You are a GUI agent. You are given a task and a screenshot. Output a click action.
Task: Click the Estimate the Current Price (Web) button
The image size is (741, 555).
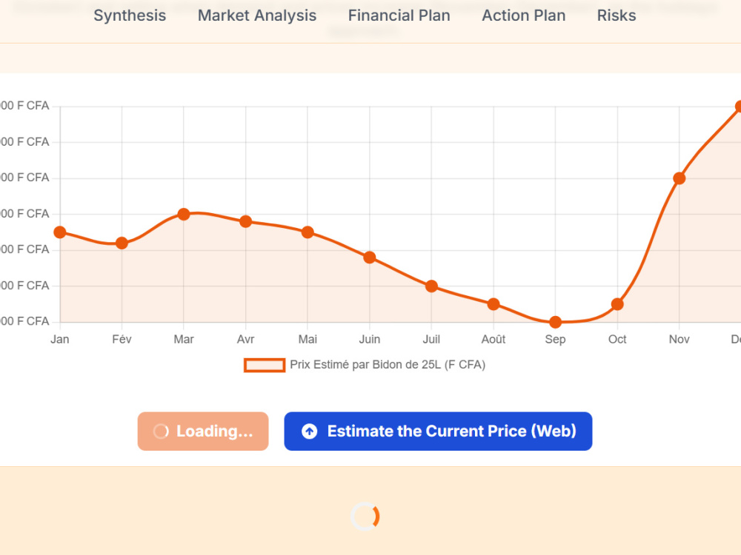pyautogui.click(x=438, y=431)
